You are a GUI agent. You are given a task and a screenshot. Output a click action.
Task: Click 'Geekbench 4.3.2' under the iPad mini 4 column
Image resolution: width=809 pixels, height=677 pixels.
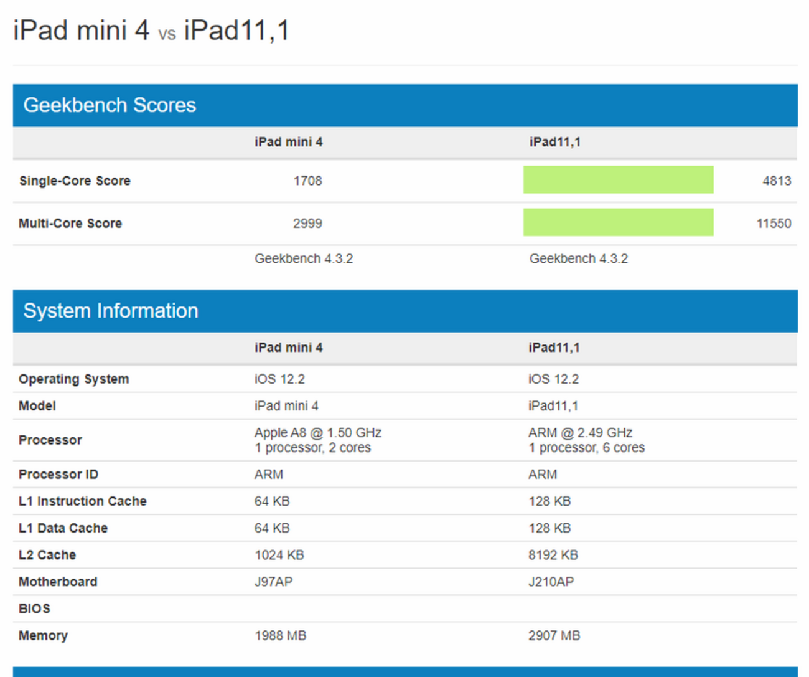click(304, 258)
